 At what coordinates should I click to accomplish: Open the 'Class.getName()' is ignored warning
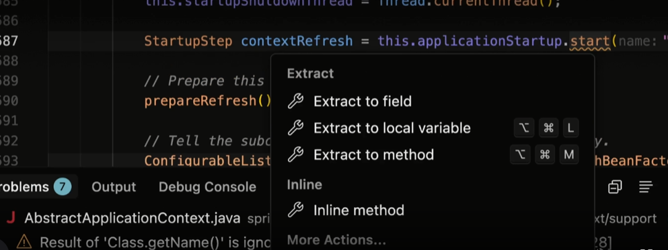click(155, 242)
